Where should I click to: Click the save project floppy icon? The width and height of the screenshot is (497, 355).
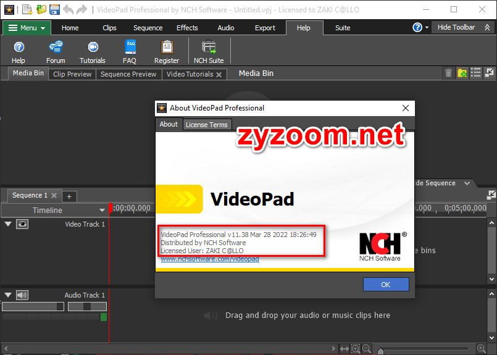54,9
